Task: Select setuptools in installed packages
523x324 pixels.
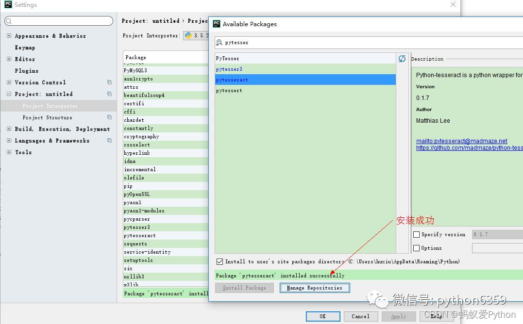Action: tap(166, 260)
